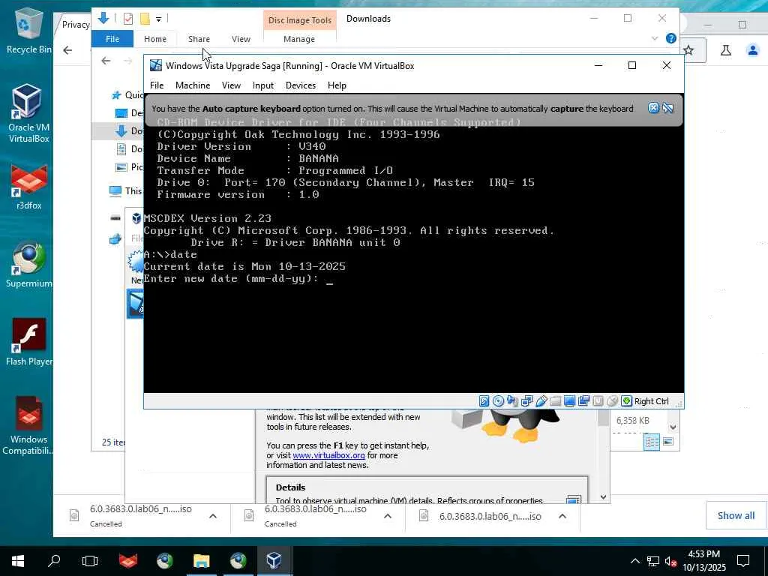Switch Explorer to details view toggle

[x=652, y=442]
